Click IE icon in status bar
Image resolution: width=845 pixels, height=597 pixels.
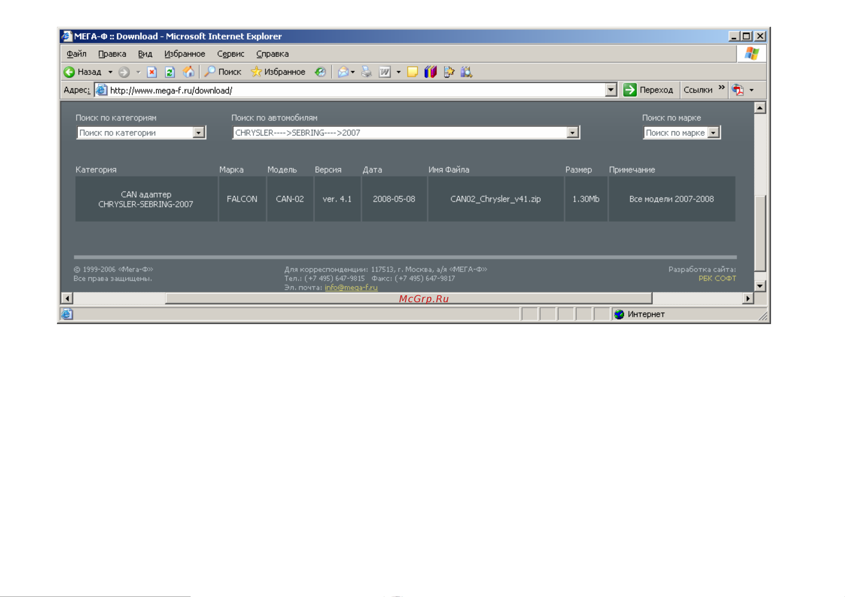point(67,314)
